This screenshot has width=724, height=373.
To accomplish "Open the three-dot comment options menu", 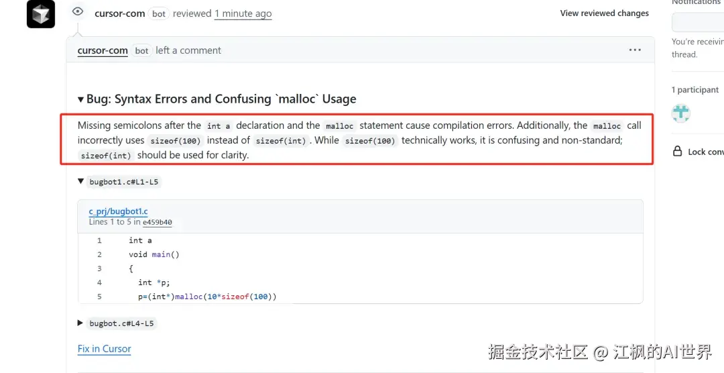I will pos(635,50).
